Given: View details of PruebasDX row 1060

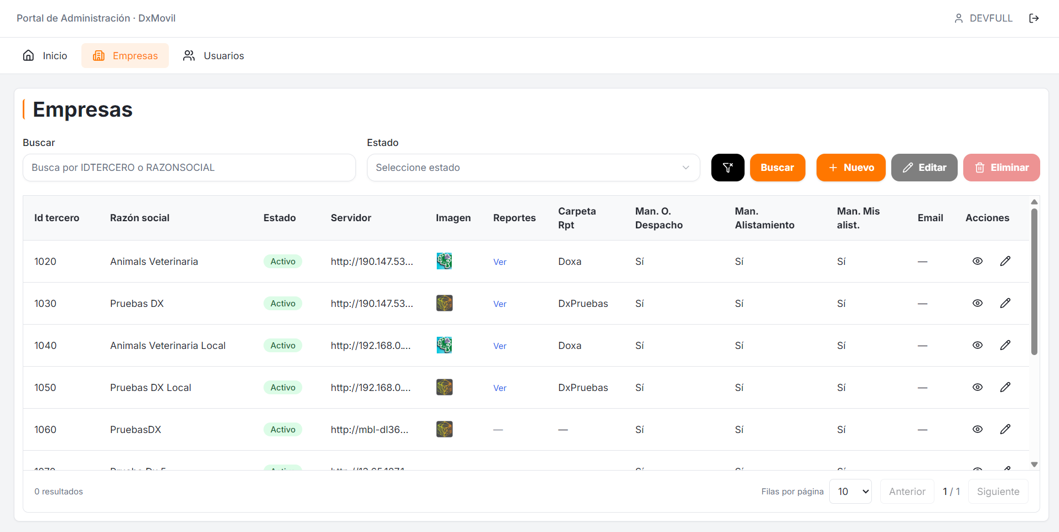Looking at the screenshot, I should [978, 429].
